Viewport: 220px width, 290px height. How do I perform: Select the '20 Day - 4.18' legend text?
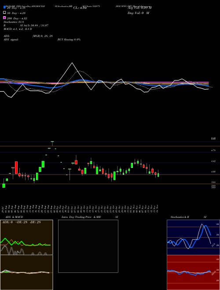click(16, 8)
